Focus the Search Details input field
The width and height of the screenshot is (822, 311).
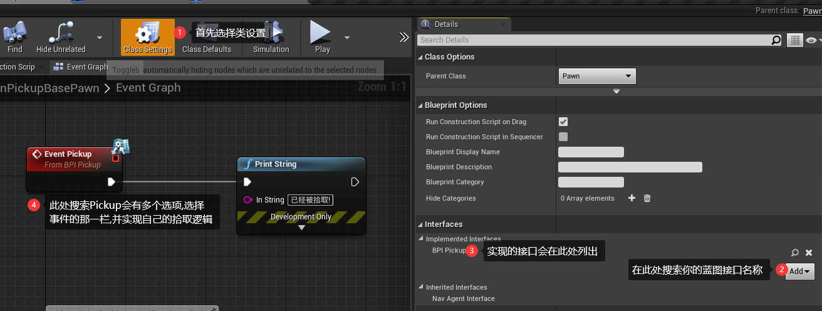[x=593, y=40]
